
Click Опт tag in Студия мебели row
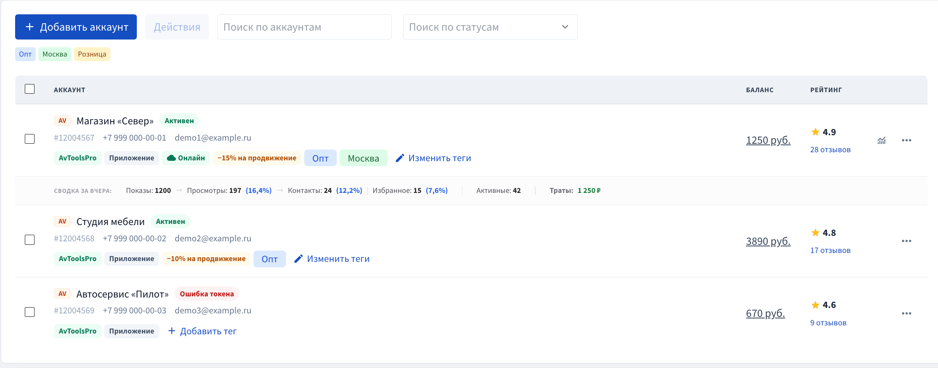point(270,259)
